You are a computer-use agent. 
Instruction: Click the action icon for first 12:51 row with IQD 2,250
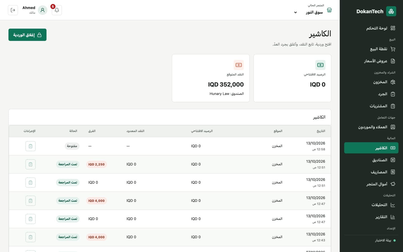click(30, 164)
